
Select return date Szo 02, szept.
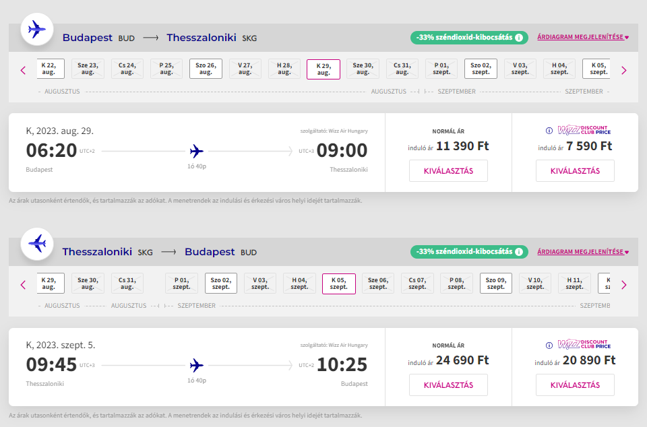[220, 283]
